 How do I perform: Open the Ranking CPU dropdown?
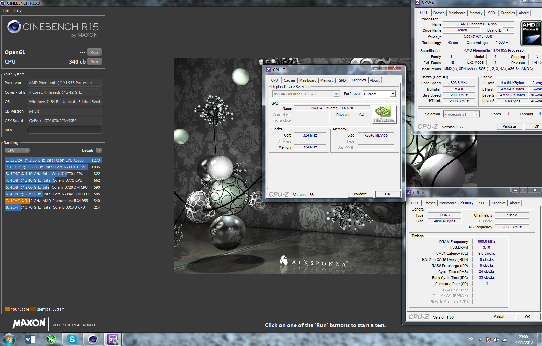click(17, 150)
